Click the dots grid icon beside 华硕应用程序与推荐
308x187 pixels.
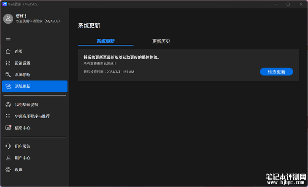click(x=8, y=116)
